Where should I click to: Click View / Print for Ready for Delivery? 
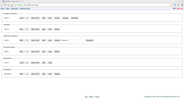coord(35,18)
